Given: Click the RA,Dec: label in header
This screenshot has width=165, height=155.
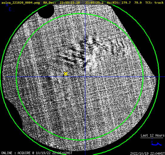Looking at the screenshot, I should pyautogui.click(x=50, y=2).
